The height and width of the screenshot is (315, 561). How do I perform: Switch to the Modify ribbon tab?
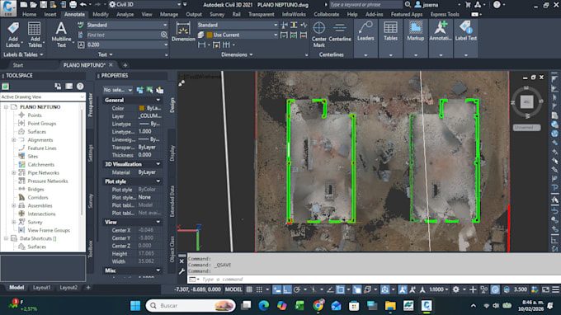click(100, 14)
